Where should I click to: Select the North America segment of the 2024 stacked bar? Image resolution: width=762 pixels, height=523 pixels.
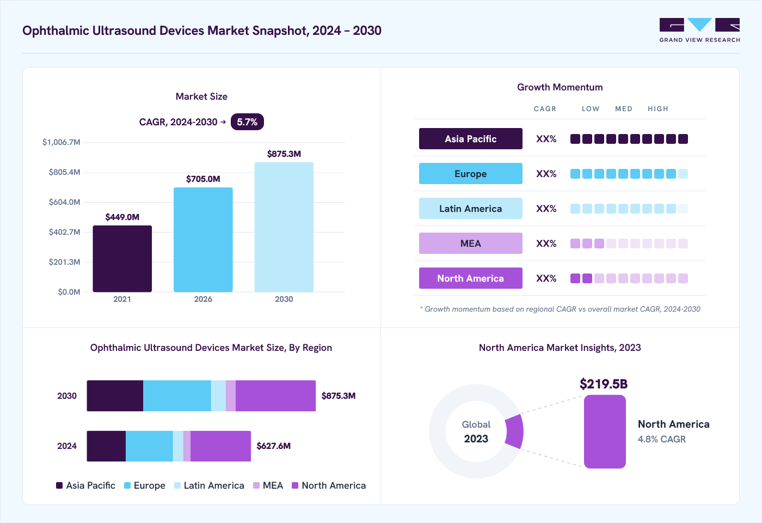click(x=221, y=446)
